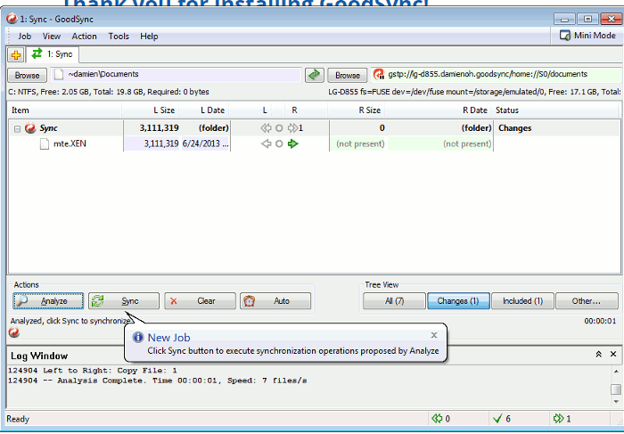624x434 pixels.
Task: Click the right-to-left count icon in status bar
Action: point(437,419)
